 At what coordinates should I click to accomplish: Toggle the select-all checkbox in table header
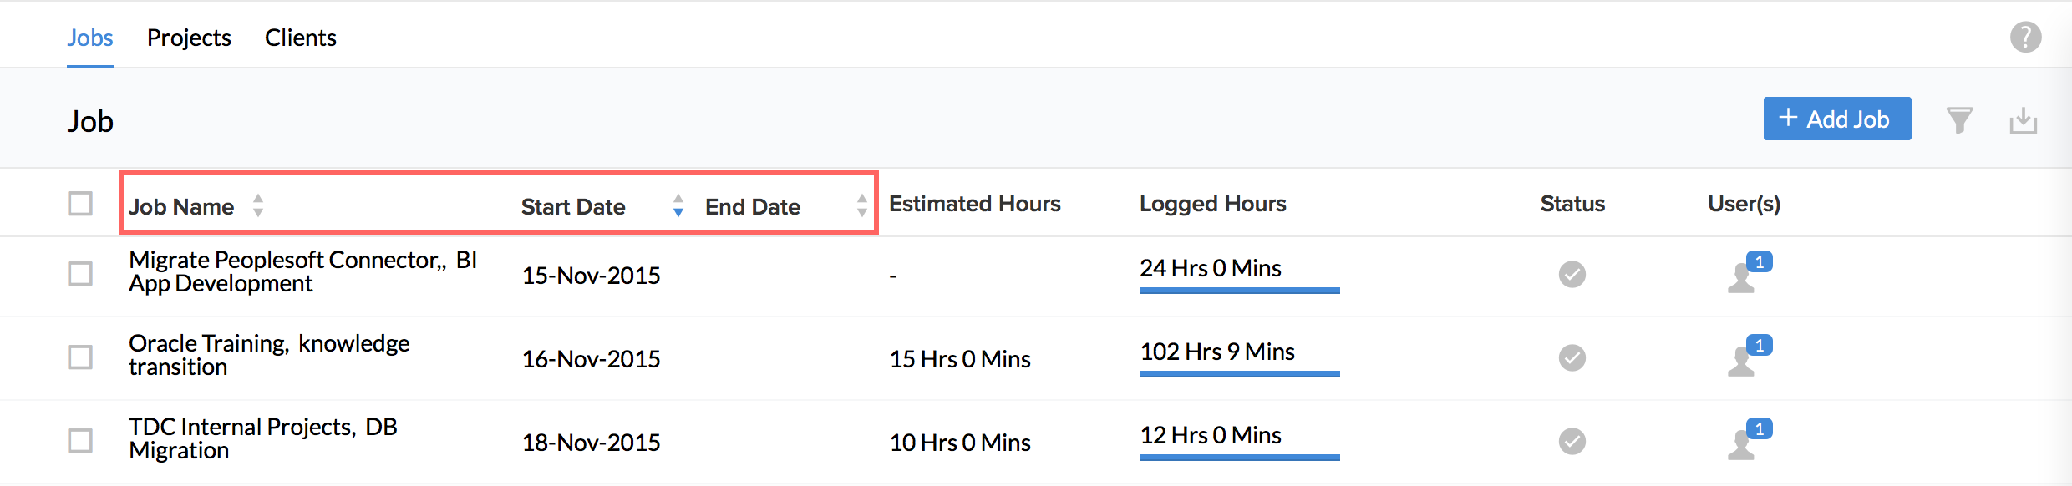coord(80,204)
